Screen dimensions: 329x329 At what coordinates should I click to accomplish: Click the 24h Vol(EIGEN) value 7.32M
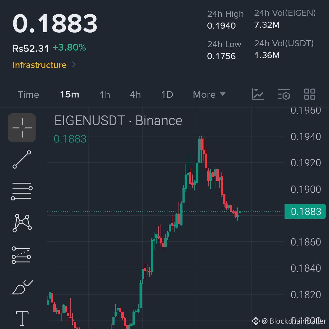pyautogui.click(x=267, y=25)
